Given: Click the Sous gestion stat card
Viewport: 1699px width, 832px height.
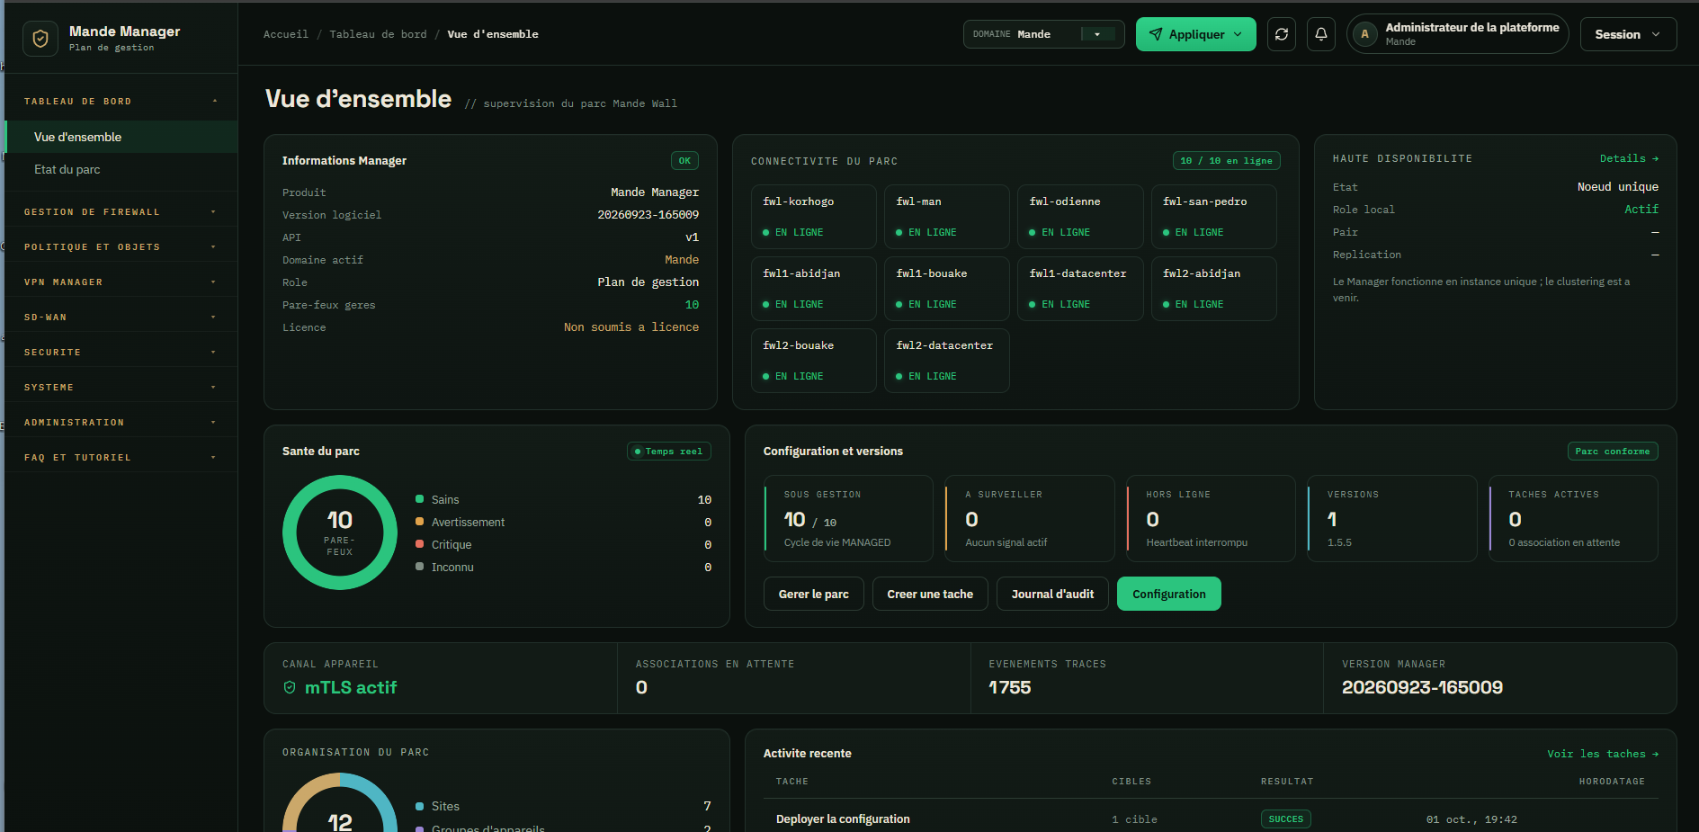Looking at the screenshot, I should (x=848, y=519).
